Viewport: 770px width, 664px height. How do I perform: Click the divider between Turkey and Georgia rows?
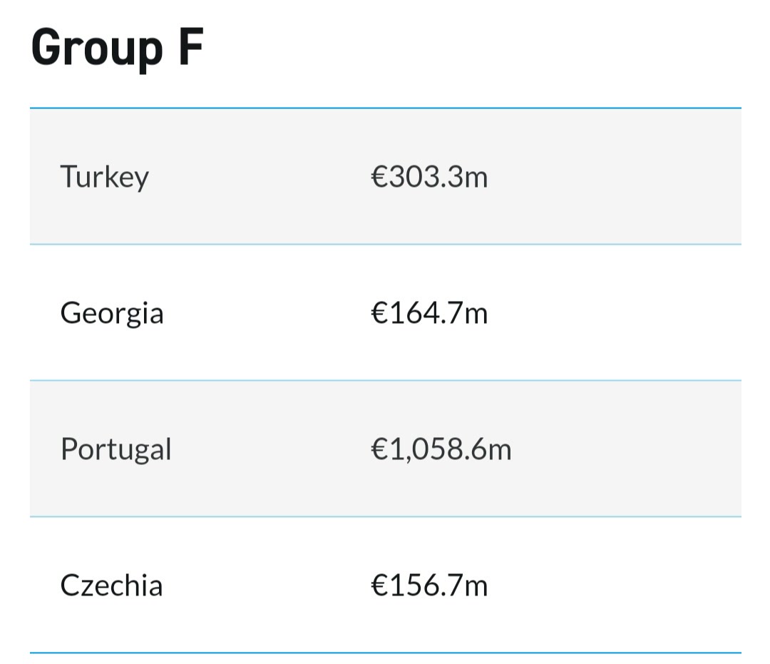click(386, 244)
